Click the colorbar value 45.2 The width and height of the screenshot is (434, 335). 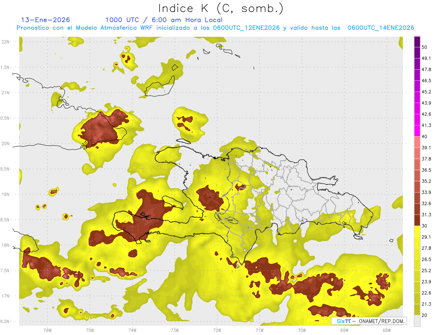tap(426, 92)
